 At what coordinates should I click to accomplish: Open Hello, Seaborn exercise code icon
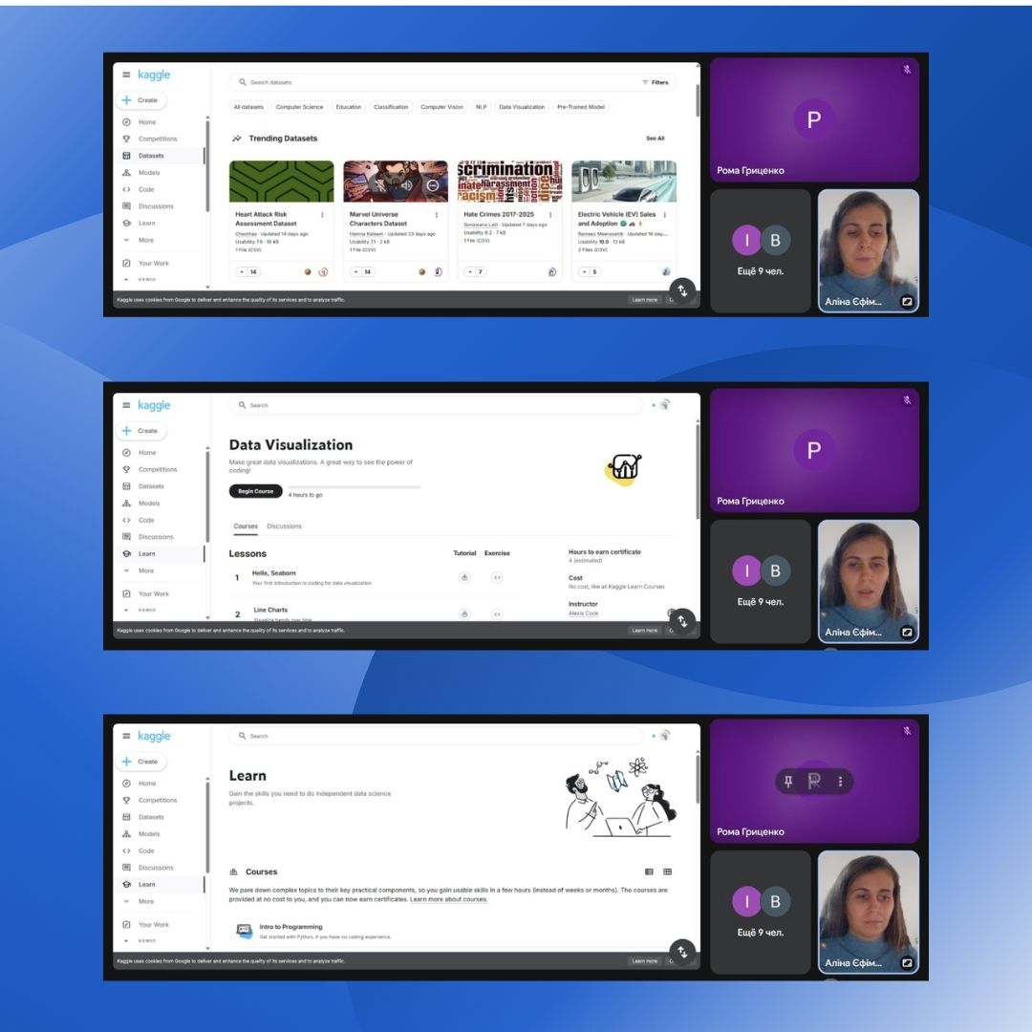497,577
